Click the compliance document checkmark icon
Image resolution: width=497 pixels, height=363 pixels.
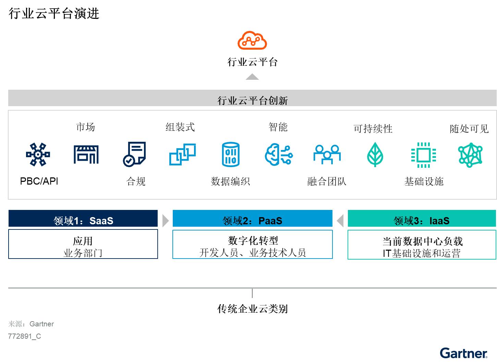point(134,154)
